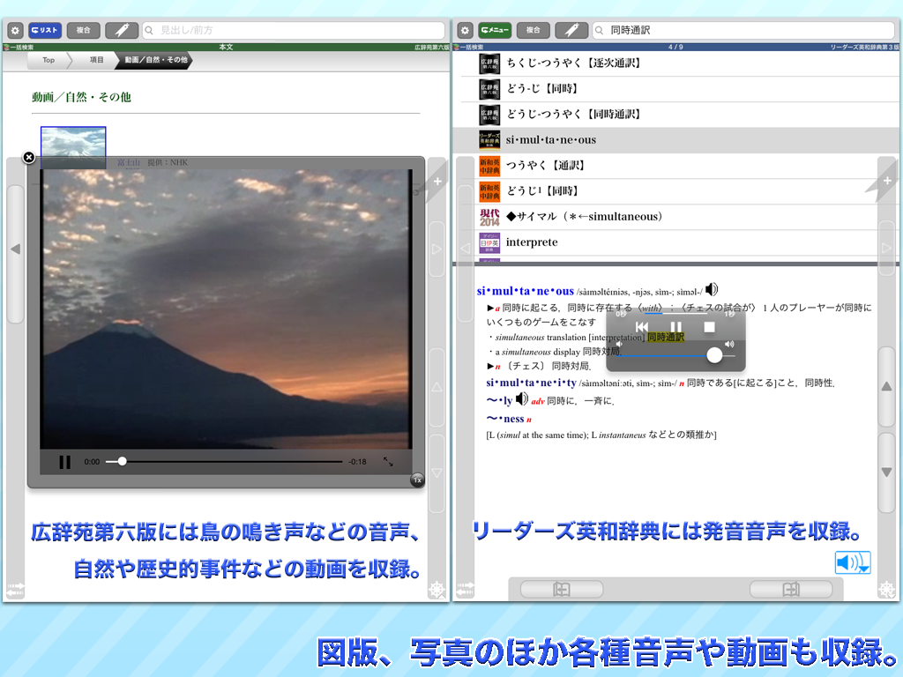Click the video playback progress slider

tap(224, 462)
